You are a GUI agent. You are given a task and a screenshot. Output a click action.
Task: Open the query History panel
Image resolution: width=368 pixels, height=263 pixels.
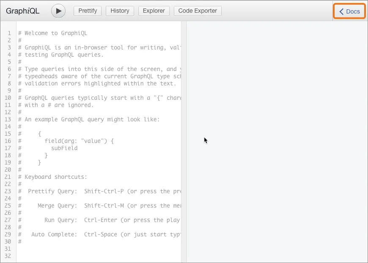tap(120, 11)
